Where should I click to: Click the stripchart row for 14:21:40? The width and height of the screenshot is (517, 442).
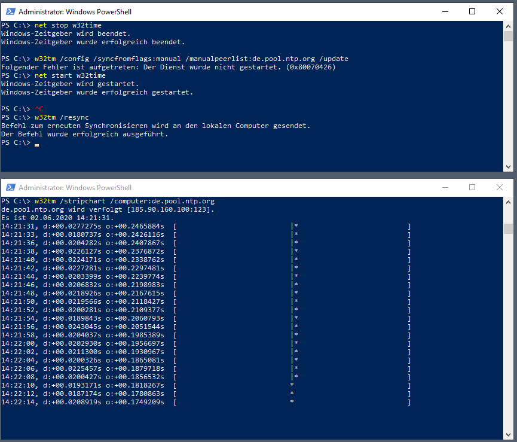[206, 260]
